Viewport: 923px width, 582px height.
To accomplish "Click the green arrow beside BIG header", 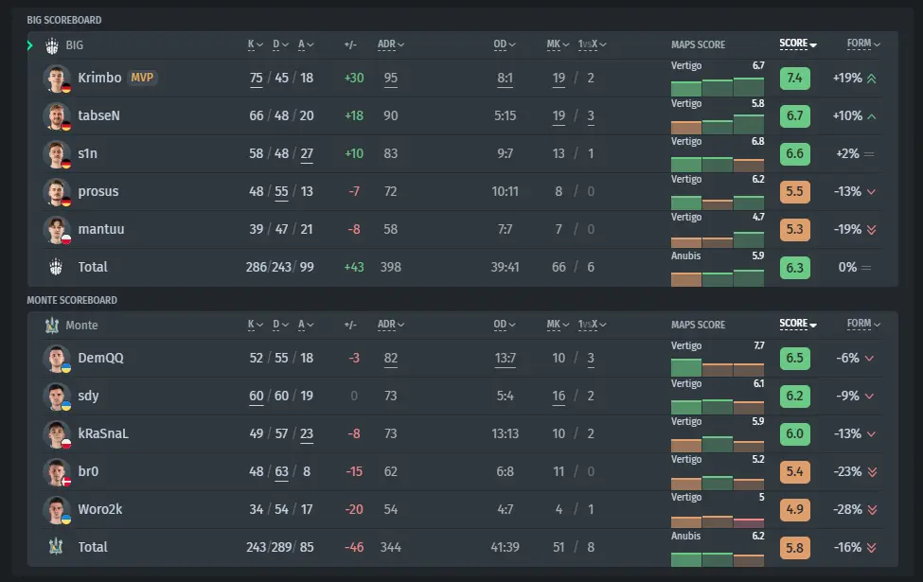I will tap(30, 45).
